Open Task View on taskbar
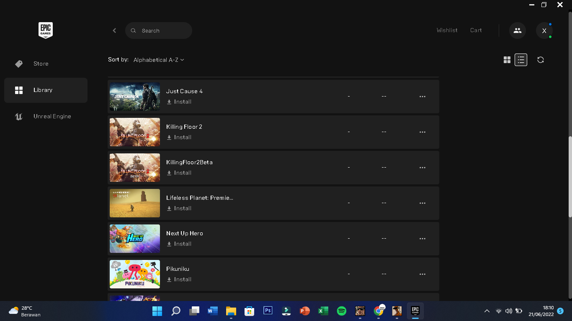This screenshot has width=572, height=321. 194,311
